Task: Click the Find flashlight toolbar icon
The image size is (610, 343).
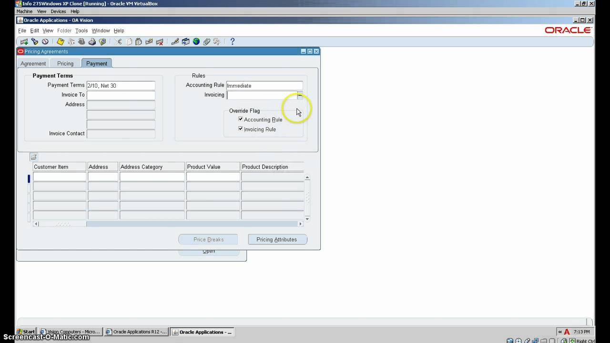Action: pyautogui.click(x=34, y=42)
